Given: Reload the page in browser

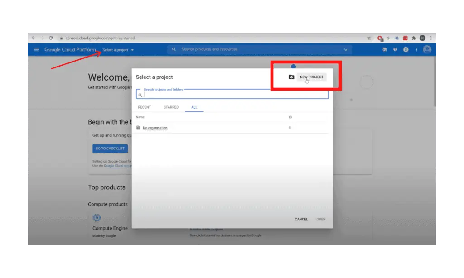Looking at the screenshot, I should 51,38.
